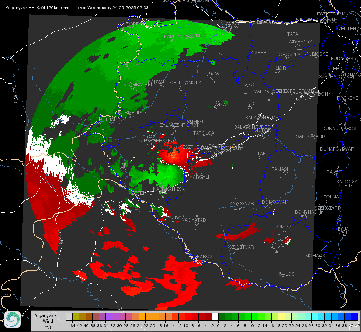Select the olive swatch above the -64 label
The width and height of the screenshot is (361, 332).
(x=76, y=317)
